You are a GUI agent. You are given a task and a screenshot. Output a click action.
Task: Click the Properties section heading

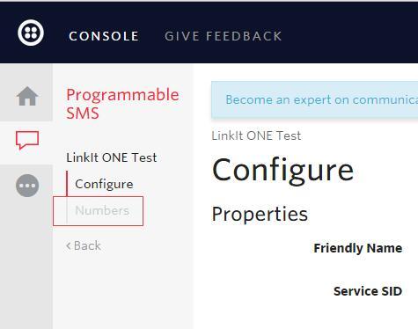click(260, 214)
